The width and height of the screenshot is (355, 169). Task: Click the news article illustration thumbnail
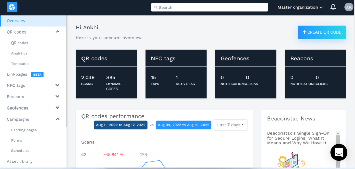click(291, 160)
